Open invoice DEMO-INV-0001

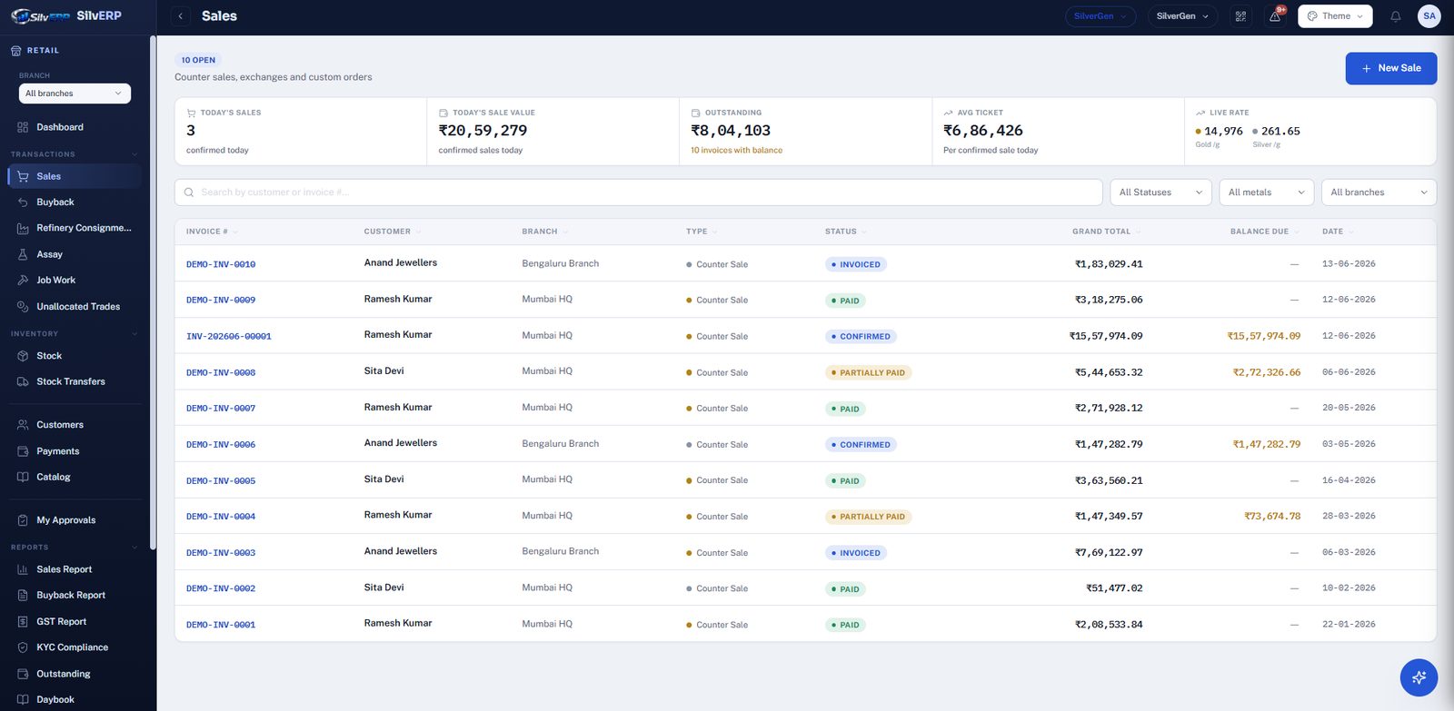click(x=221, y=625)
